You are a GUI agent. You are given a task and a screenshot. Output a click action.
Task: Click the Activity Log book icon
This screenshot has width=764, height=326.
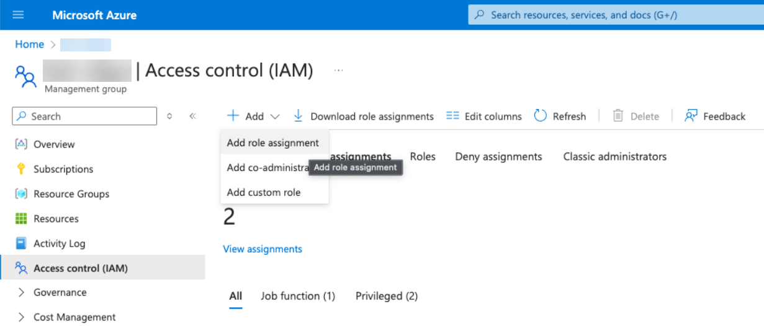[x=21, y=244]
